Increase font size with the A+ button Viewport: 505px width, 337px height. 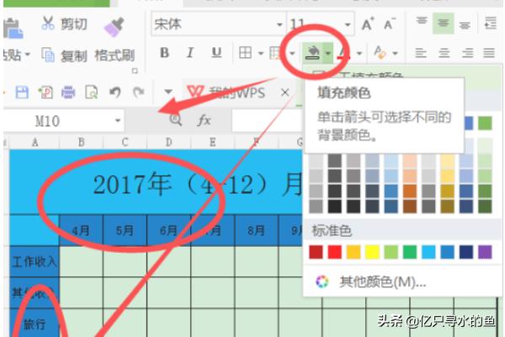point(368,24)
